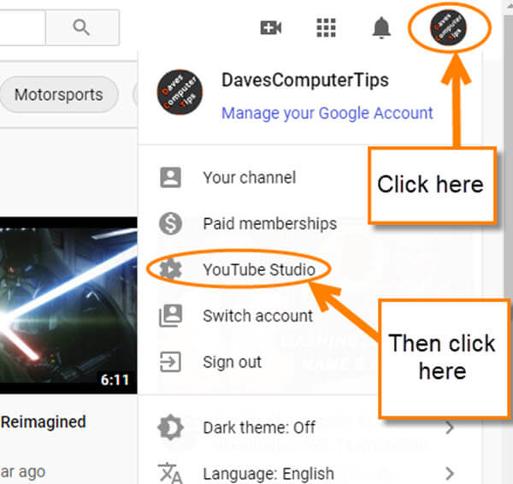Click the Your channel person icon
This screenshot has height=484, width=513.
coord(170,177)
